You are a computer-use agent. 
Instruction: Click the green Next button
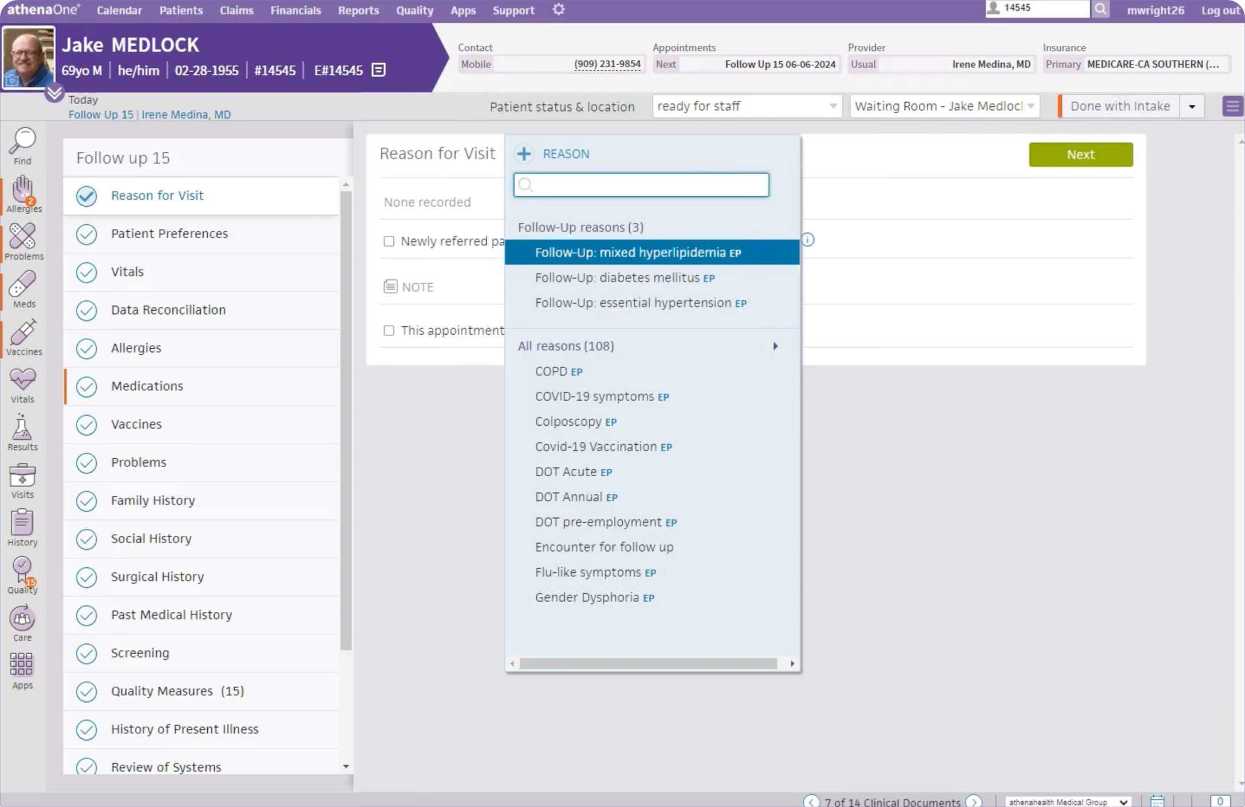click(1080, 154)
